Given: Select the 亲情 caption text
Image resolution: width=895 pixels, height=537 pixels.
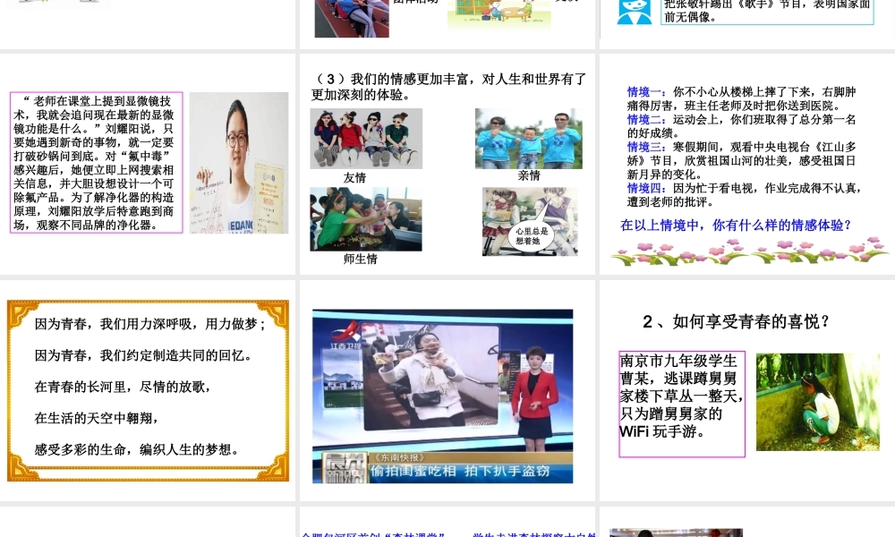Looking at the screenshot, I should pos(529,175).
